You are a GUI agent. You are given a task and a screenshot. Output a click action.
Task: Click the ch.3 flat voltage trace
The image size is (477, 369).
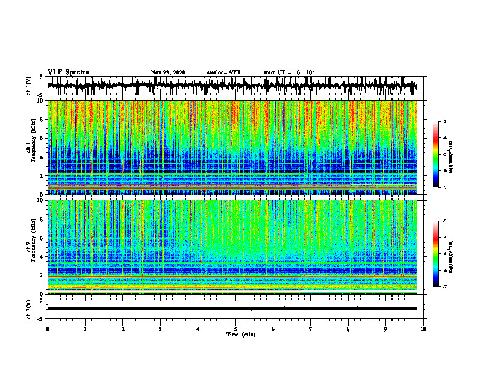coord(232,309)
